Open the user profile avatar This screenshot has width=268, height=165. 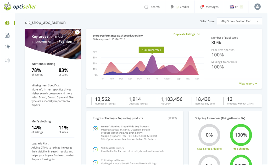click(258, 7)
